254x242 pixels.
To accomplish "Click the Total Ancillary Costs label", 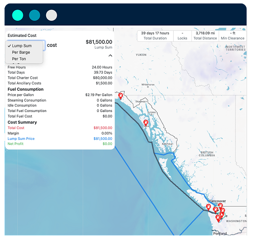I will coord(24,83).
